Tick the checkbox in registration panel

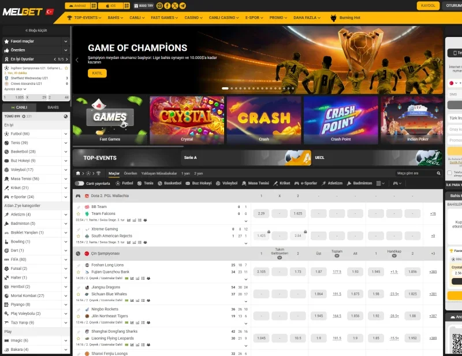point(450,173)
